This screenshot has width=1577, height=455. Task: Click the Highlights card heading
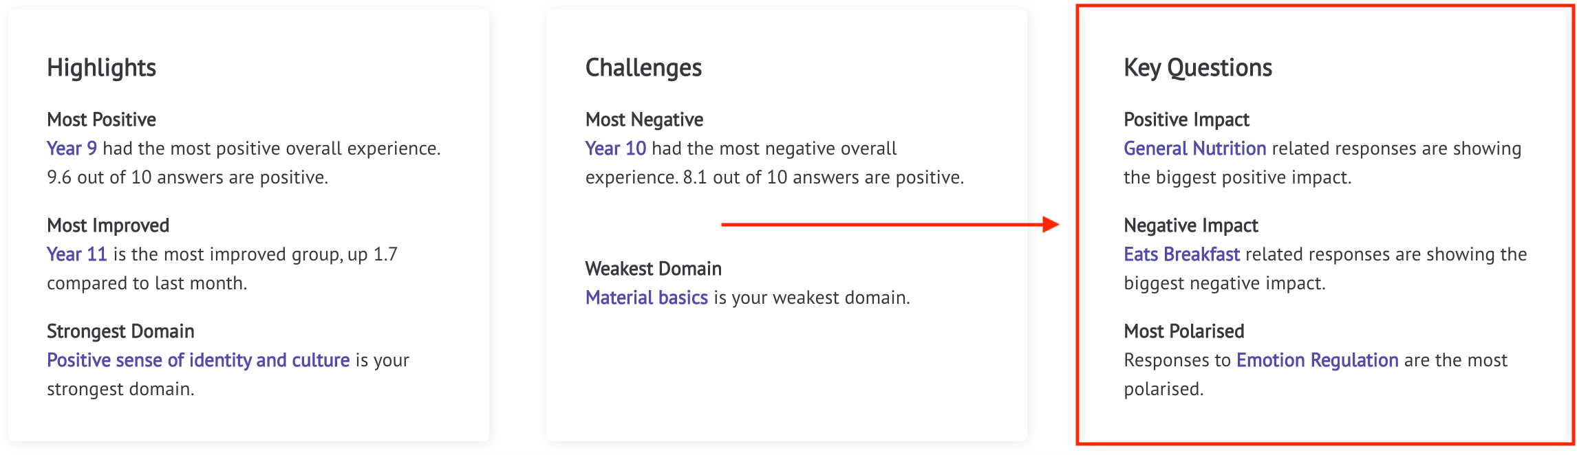pyautogui.click(x=102, y=68)
